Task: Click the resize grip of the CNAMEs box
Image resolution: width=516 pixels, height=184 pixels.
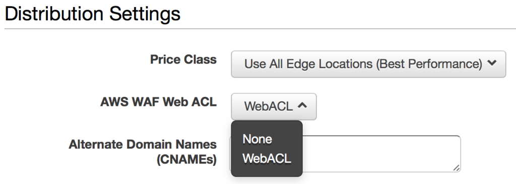Action: tap(456, 167)
